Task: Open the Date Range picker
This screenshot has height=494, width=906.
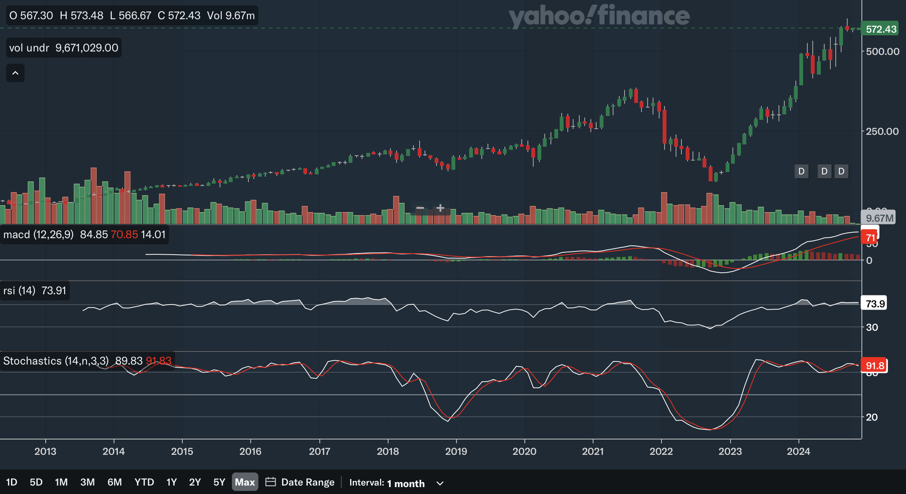Action: 308,482
